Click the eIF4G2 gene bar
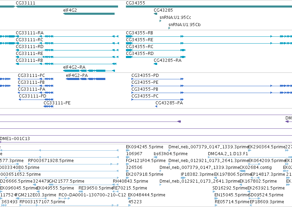This screenshot has width=292, height=207. pos(89,14)
